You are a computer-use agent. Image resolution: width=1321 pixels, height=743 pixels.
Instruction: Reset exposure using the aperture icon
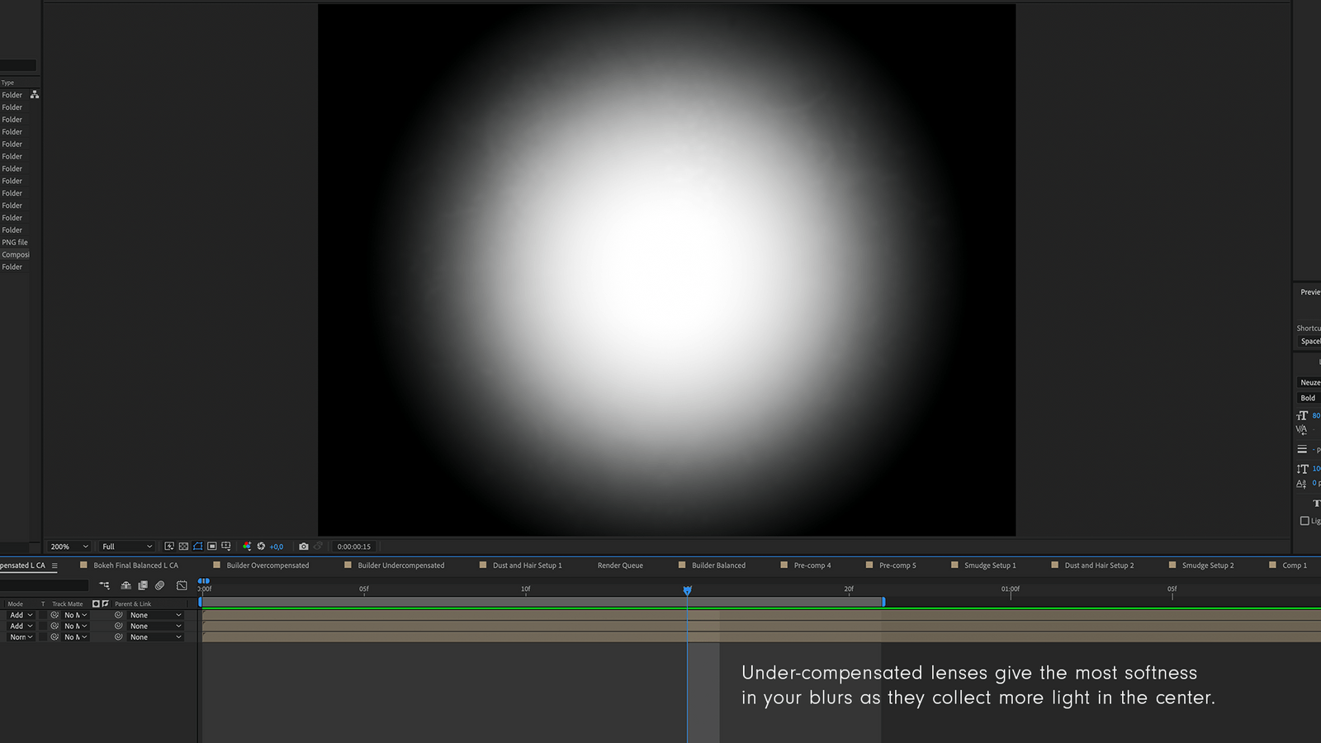pos(261,547)
